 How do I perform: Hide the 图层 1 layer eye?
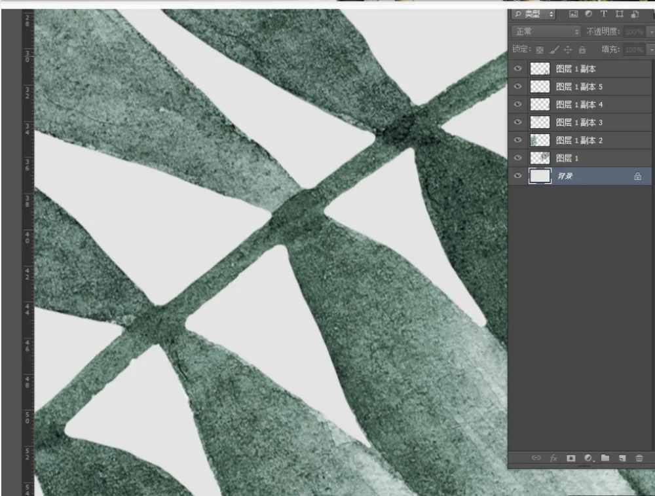pyautogui.click(x=517, y=158)
